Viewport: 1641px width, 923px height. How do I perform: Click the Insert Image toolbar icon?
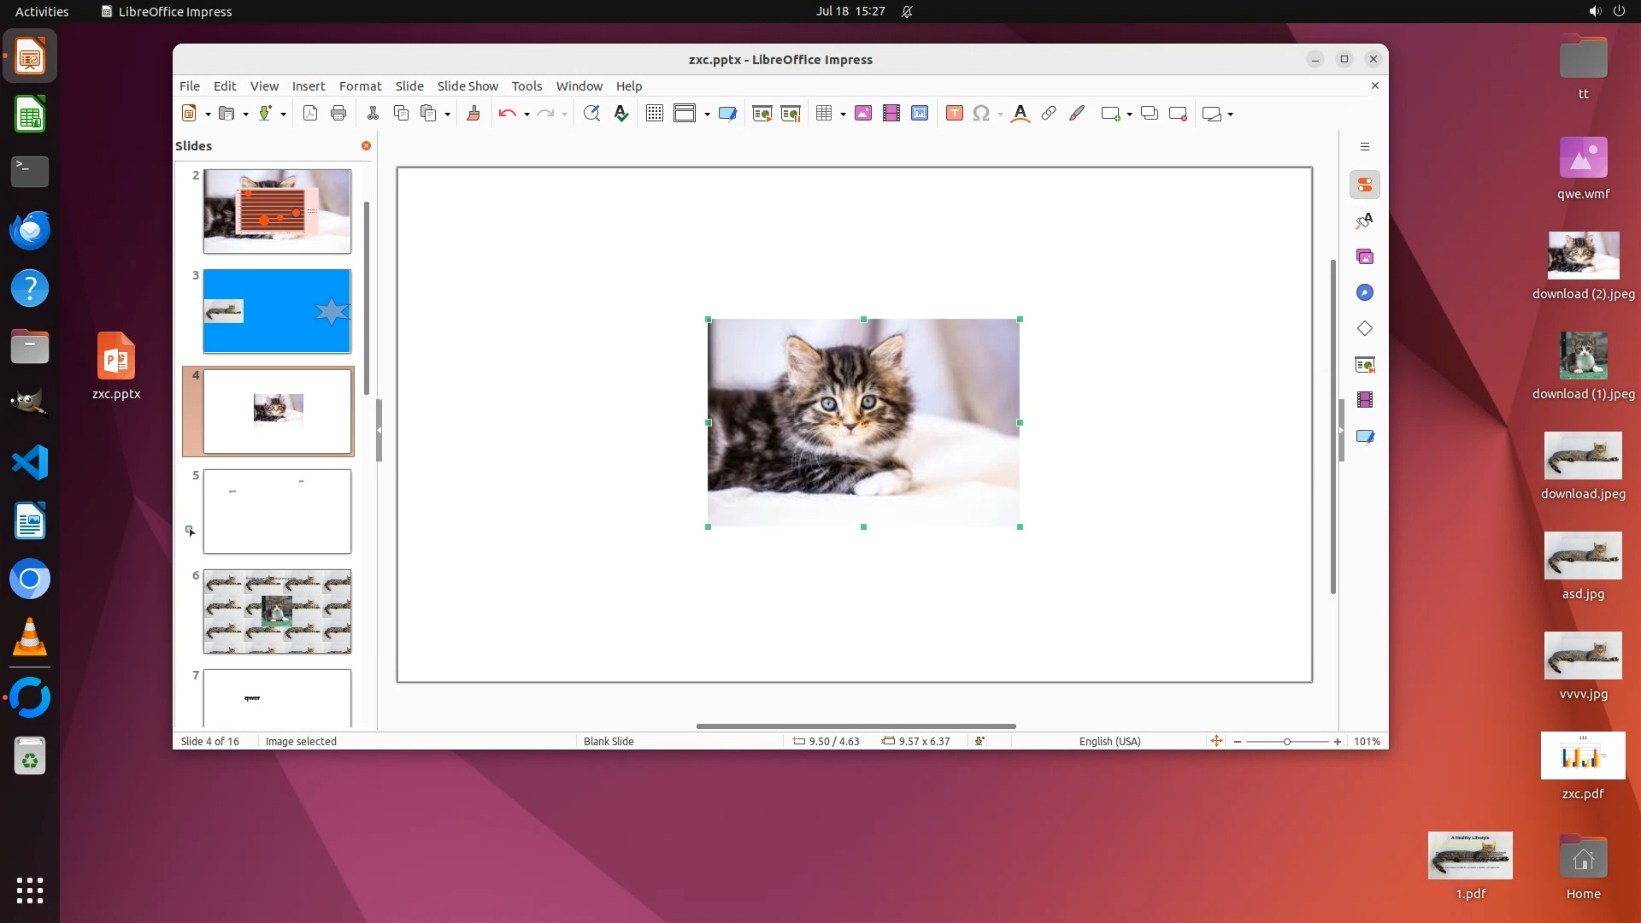coord(863,114)
